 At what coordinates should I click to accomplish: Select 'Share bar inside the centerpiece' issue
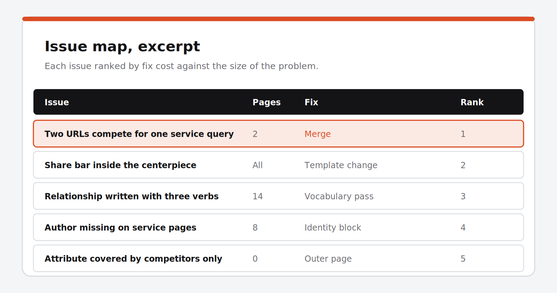[x=120, y=165]
